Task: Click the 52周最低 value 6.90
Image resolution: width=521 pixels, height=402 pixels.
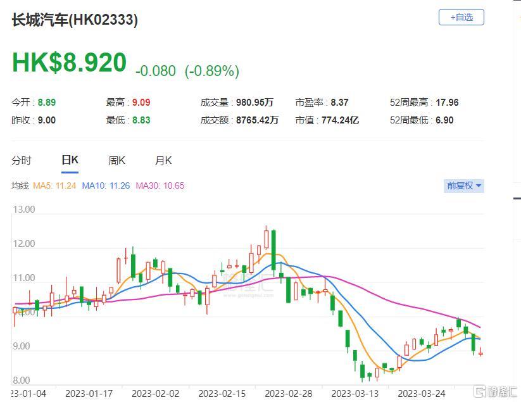Action: (x=444, y=120)
